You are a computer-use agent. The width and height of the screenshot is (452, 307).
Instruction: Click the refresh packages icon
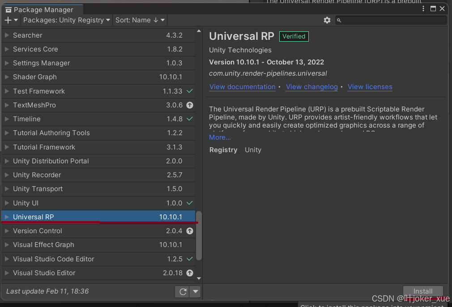pos(183,291)
